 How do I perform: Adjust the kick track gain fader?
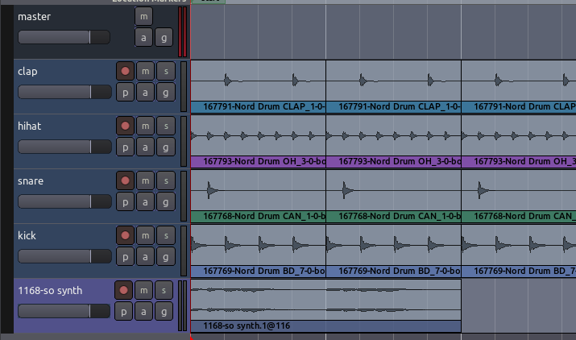pyautogui.click(x=64, y=256)
